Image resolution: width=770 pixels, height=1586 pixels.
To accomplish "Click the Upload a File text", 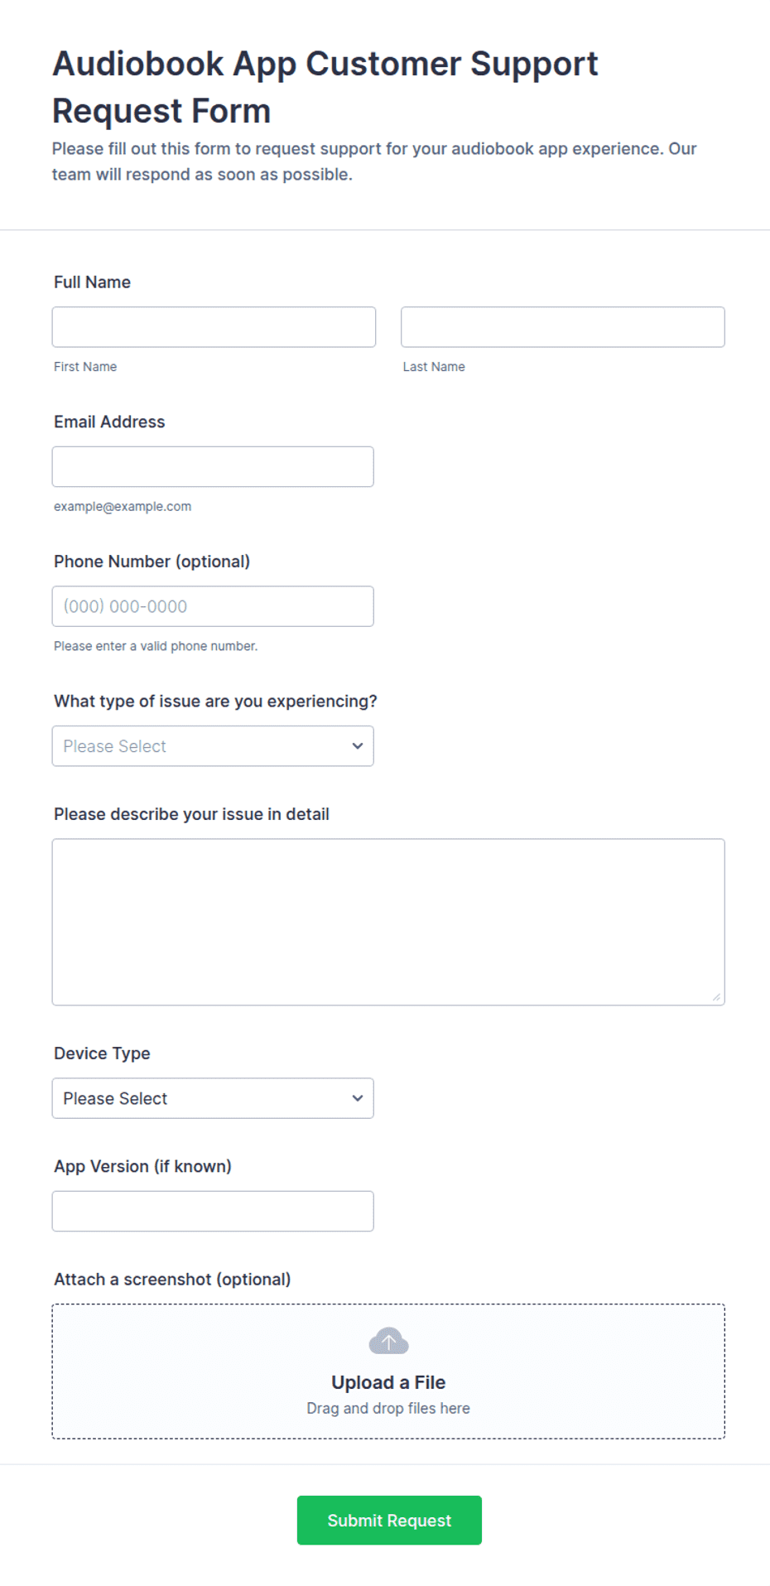I will tap(388, 1382).
